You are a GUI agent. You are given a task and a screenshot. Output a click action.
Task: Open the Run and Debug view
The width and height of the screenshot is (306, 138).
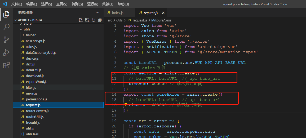(x=6, y=53)
